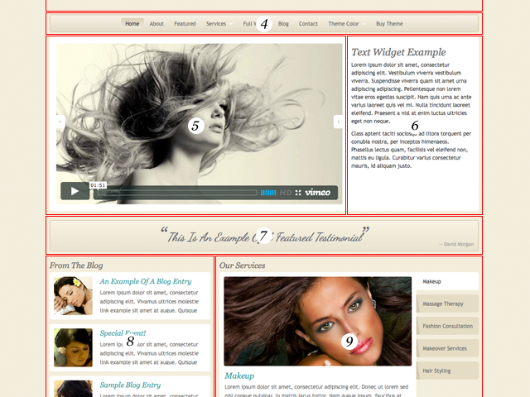
Task: Open the About page
Action: click(157, 24)
